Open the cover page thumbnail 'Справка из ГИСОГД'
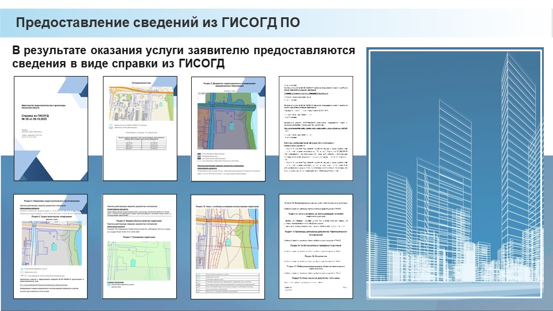This screenshot has width=553, height=311. 51,128
